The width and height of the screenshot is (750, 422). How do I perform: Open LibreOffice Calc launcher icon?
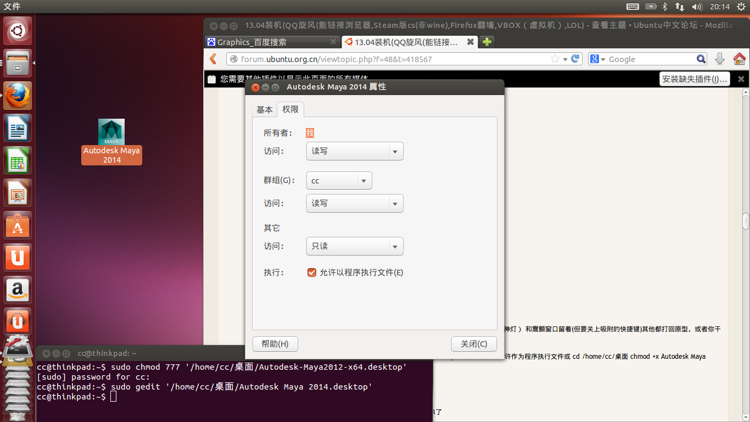18,160
